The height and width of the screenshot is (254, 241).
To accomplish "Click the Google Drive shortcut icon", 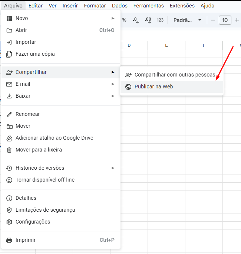I will pos(9,139).
